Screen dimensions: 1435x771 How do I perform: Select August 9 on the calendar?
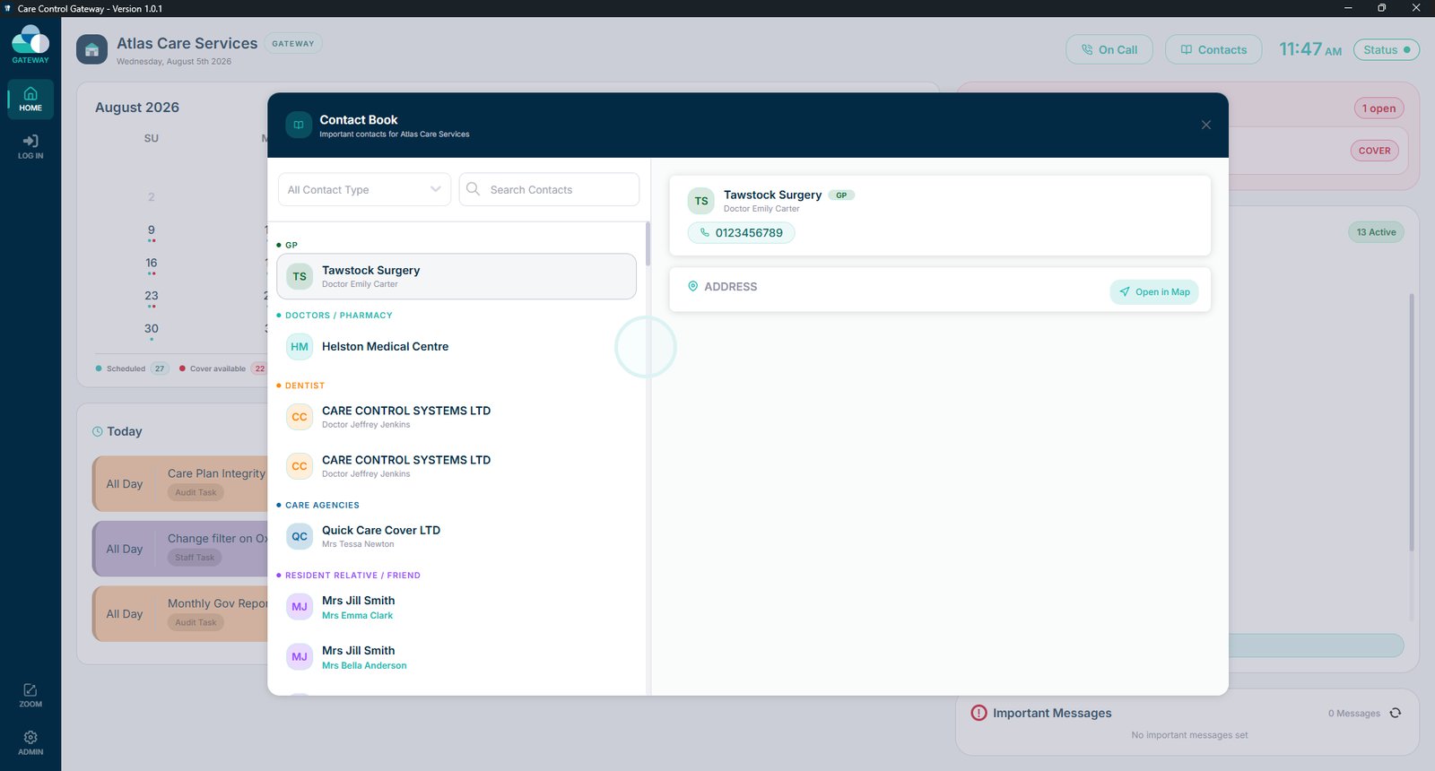(x=152, y=232)
